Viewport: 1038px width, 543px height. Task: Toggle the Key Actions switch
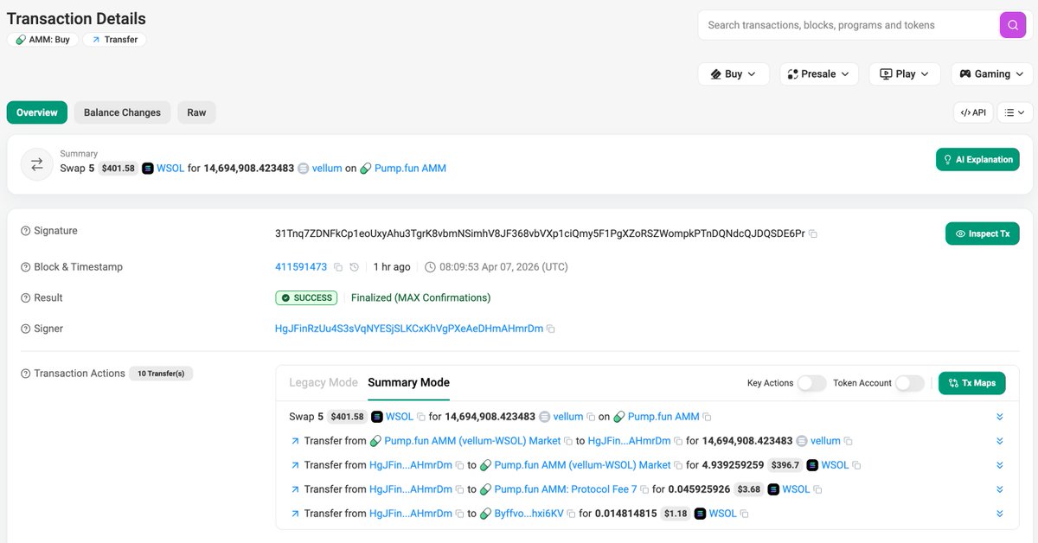[x=811, y=383]
